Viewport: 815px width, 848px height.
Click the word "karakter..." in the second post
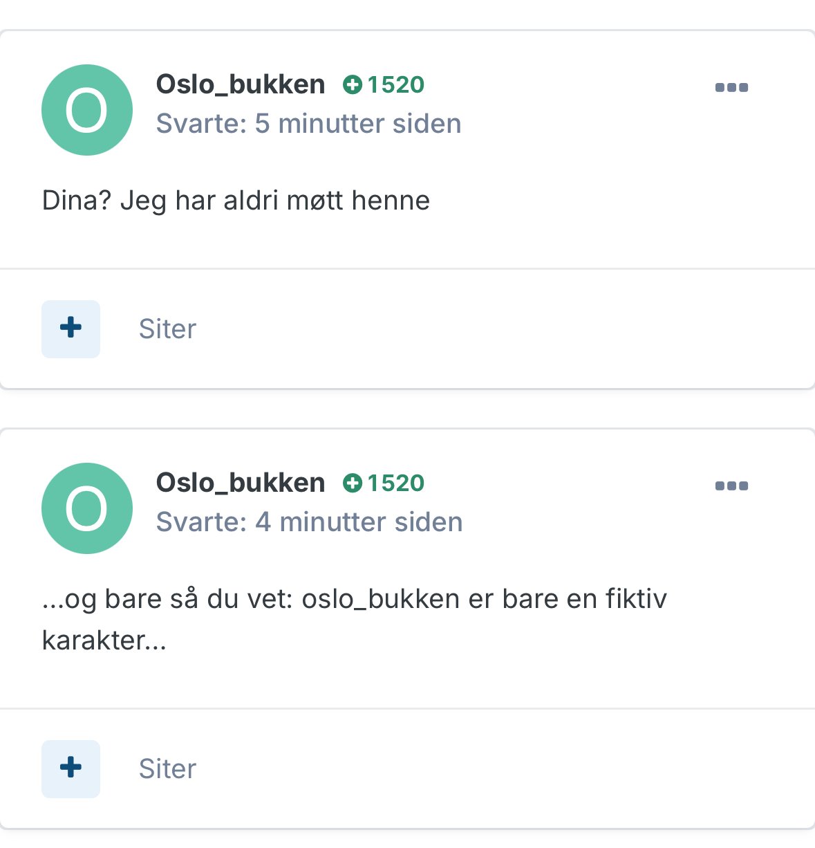pos(104,640)
